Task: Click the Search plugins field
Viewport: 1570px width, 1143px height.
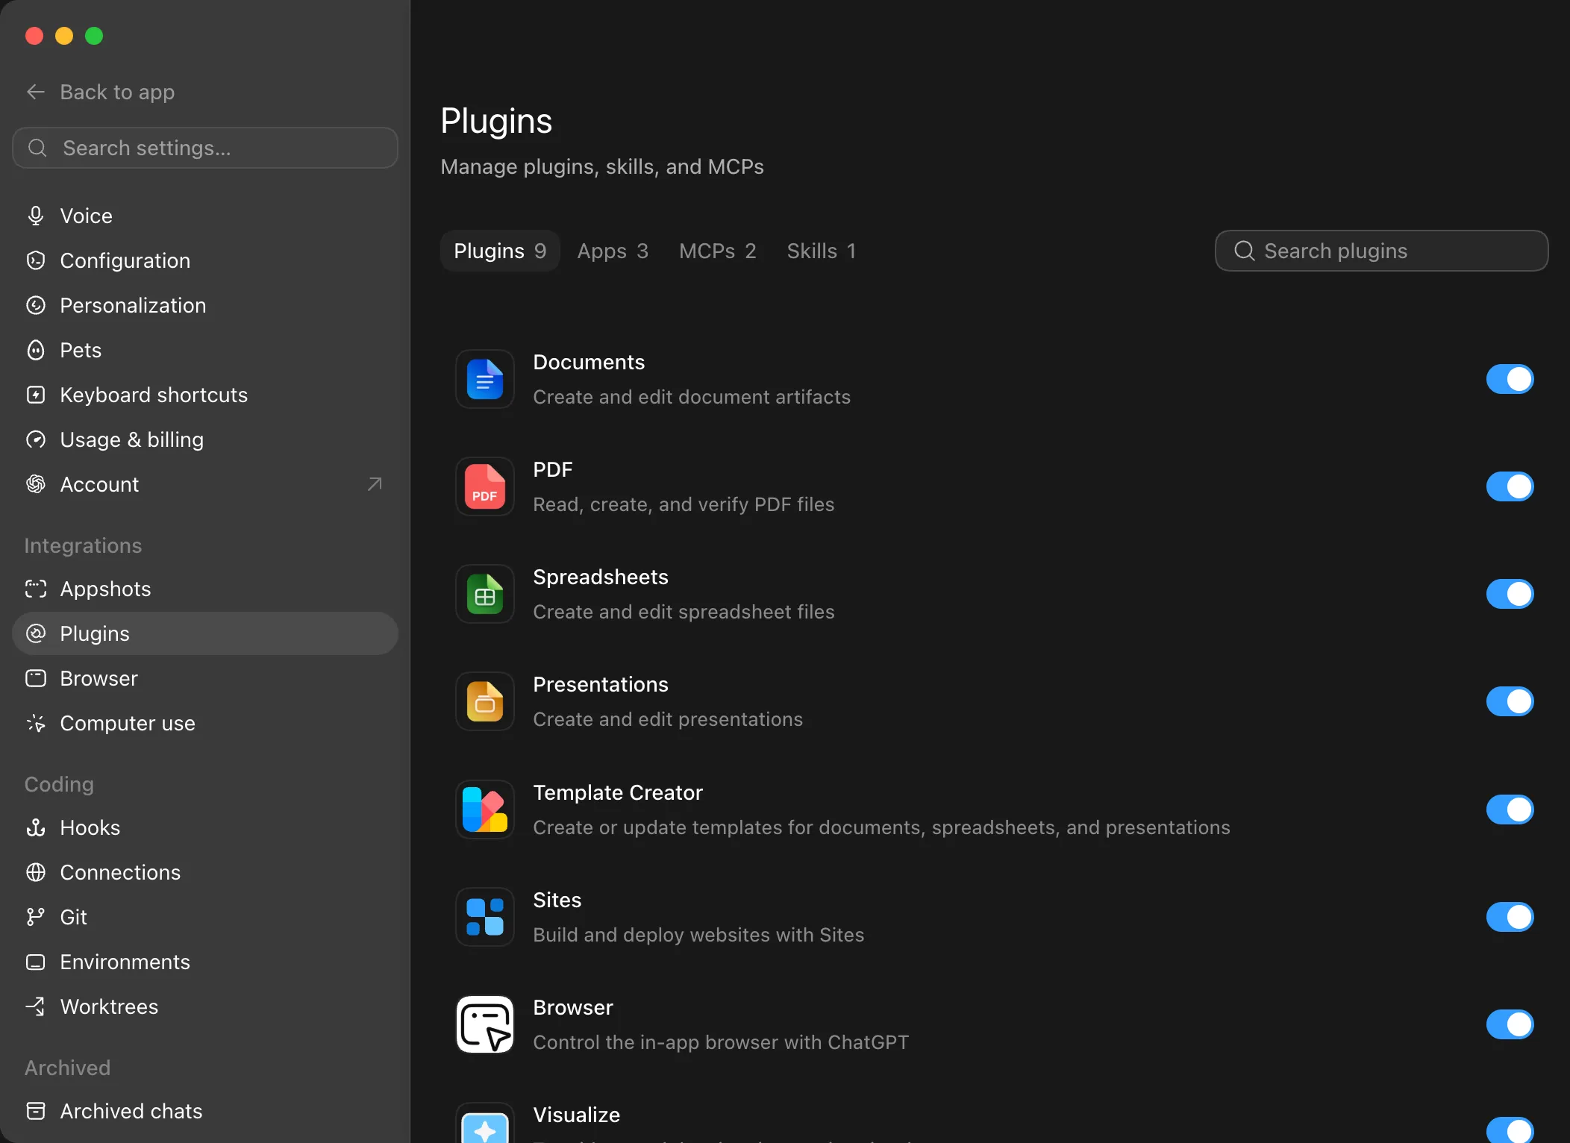Action: coord(1381,251)
